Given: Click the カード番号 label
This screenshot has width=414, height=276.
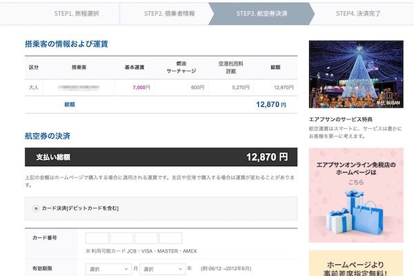Looking at the screenshot, I should pos(45,237).
